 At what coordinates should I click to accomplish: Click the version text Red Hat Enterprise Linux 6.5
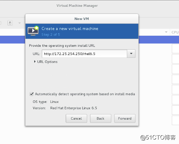(x=74, y=108)
